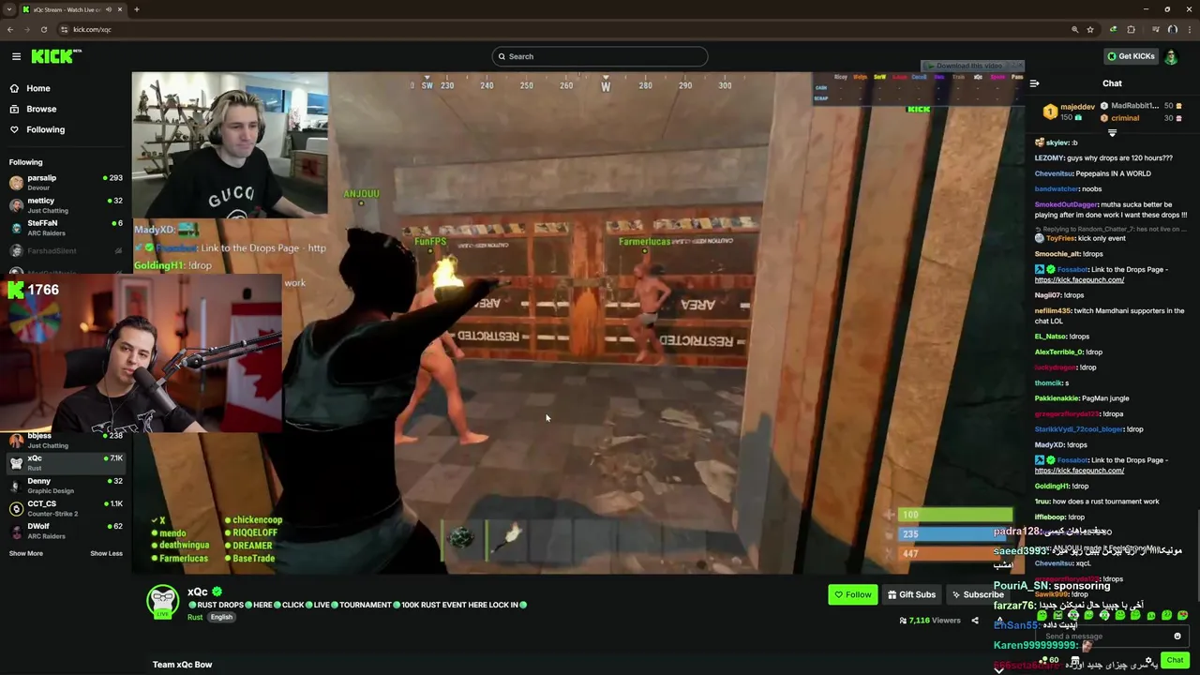
Task: Open the CCT_CS recommended channel
Action: (x=66, y=507)
